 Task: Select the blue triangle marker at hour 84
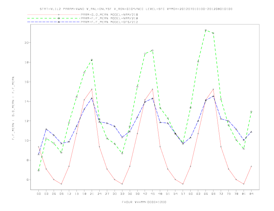251,132
